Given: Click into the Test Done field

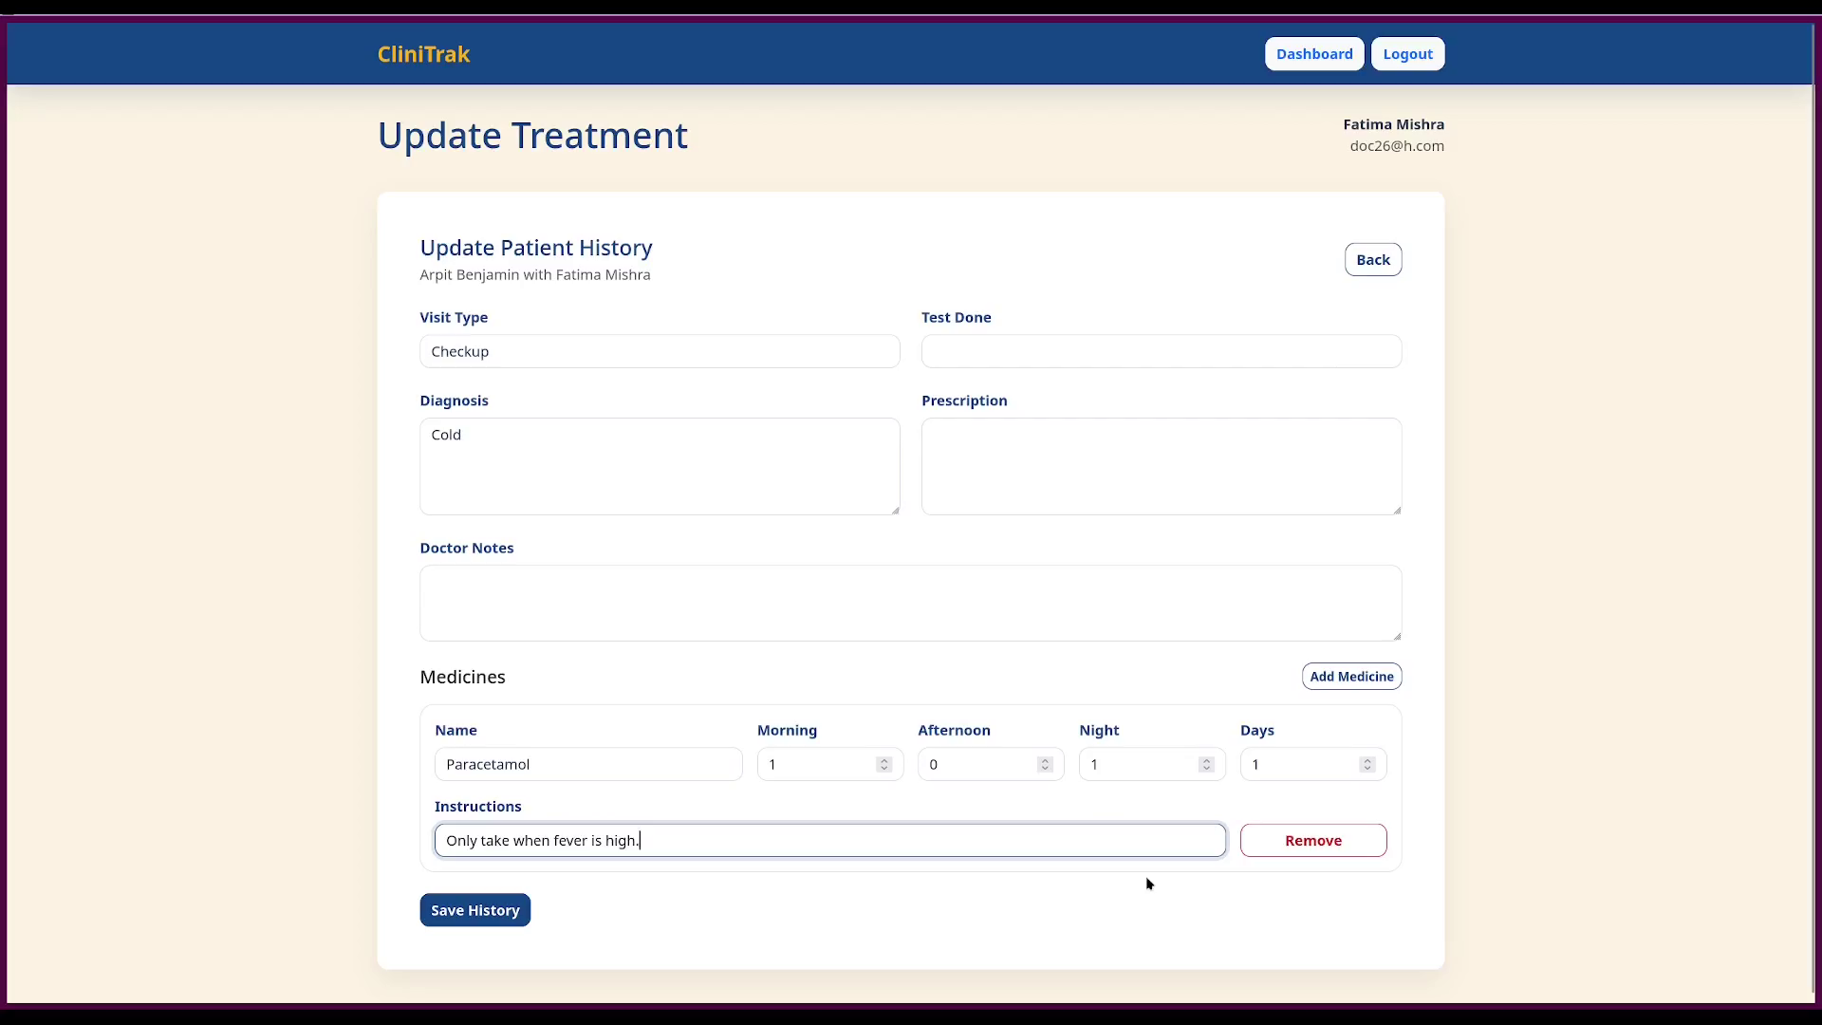Looking at the screenshot, I should pos(1161,351).
